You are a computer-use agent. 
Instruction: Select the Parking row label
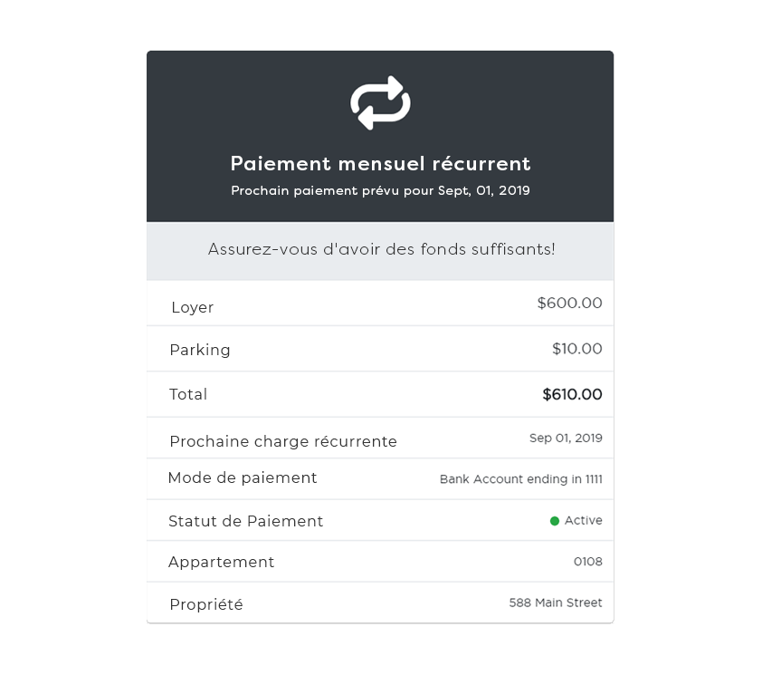click(200, 351)
